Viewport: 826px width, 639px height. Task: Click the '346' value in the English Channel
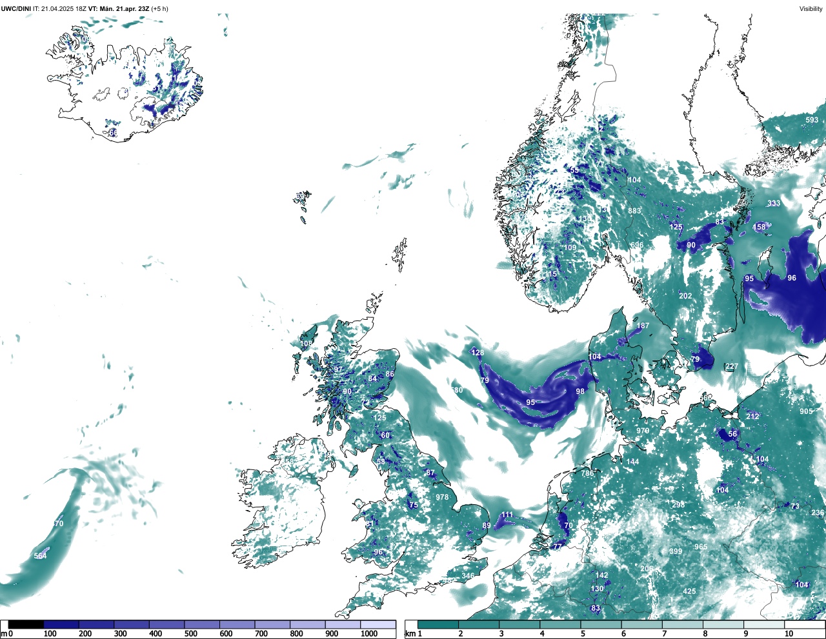[x=468, y=576]
